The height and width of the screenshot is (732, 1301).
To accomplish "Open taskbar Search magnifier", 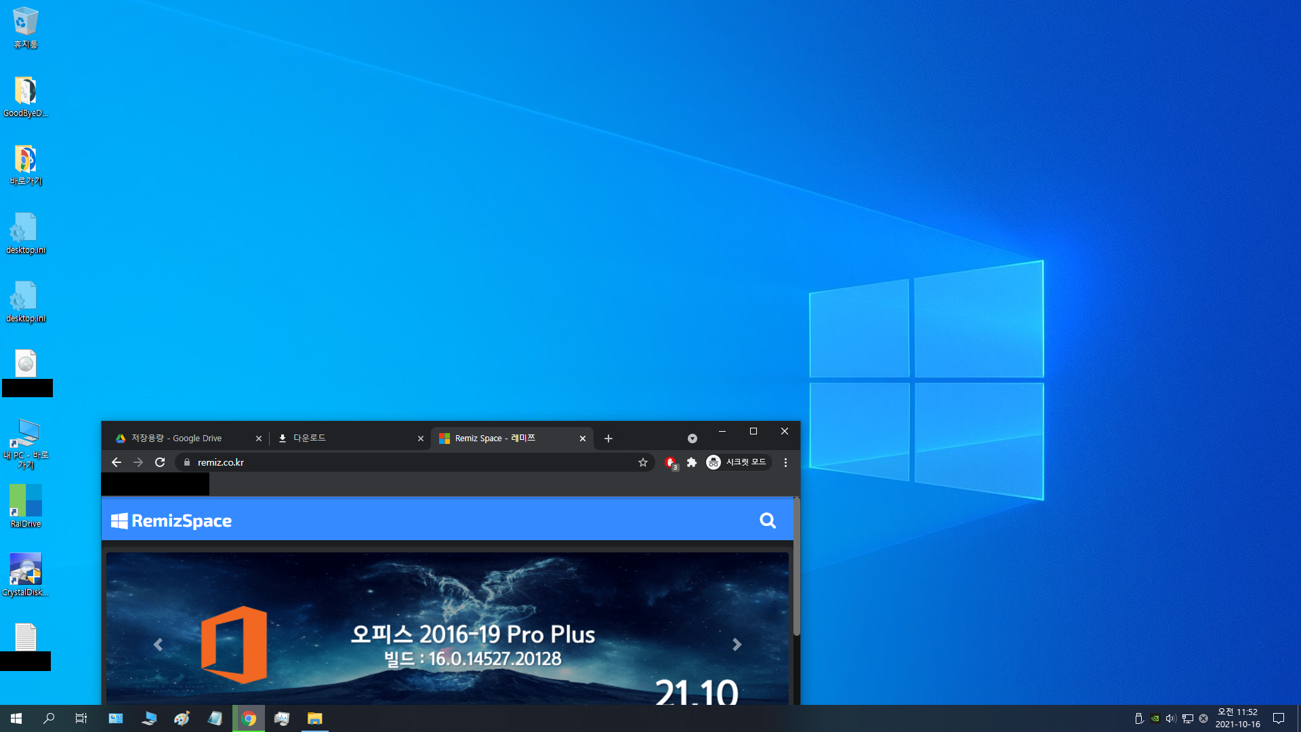I will coord(49,718).
